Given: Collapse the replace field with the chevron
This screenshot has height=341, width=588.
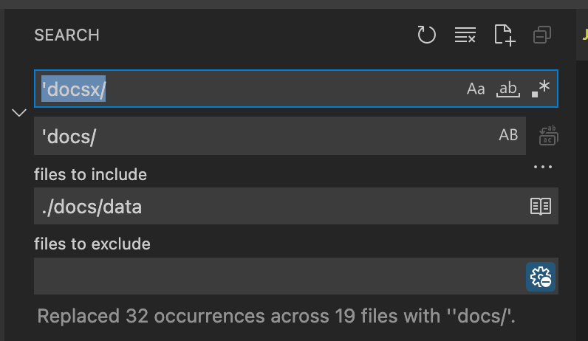Looking at the screenshot, I should point(19,113).
